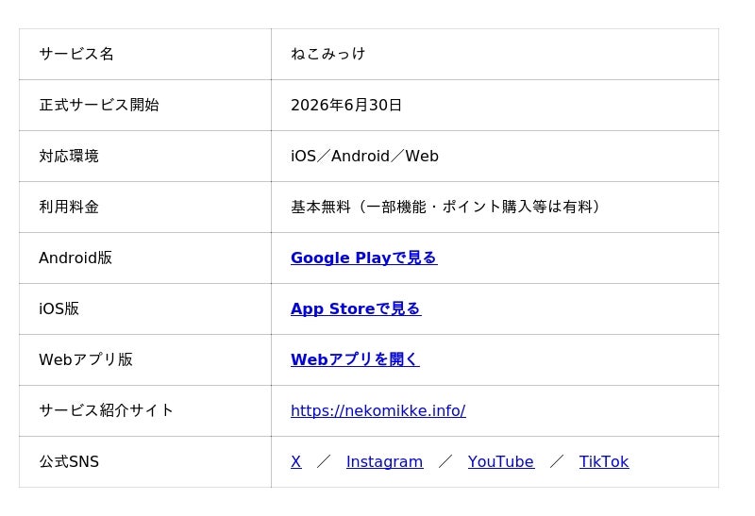Click the 基本無料 pricing description
Image resolution: width=755 pixels, height=516 pixels.
pyautogui.click(x=446, y=207)
